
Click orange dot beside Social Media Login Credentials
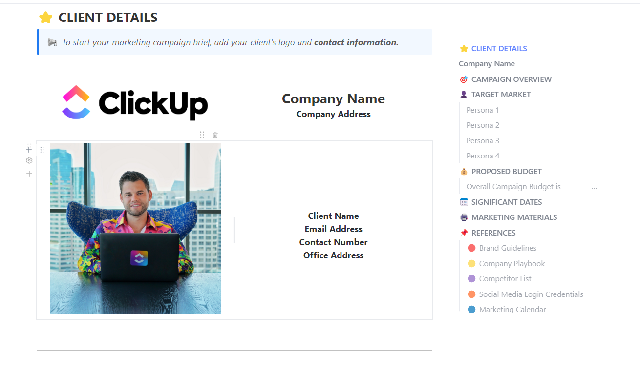click(471, 294)
